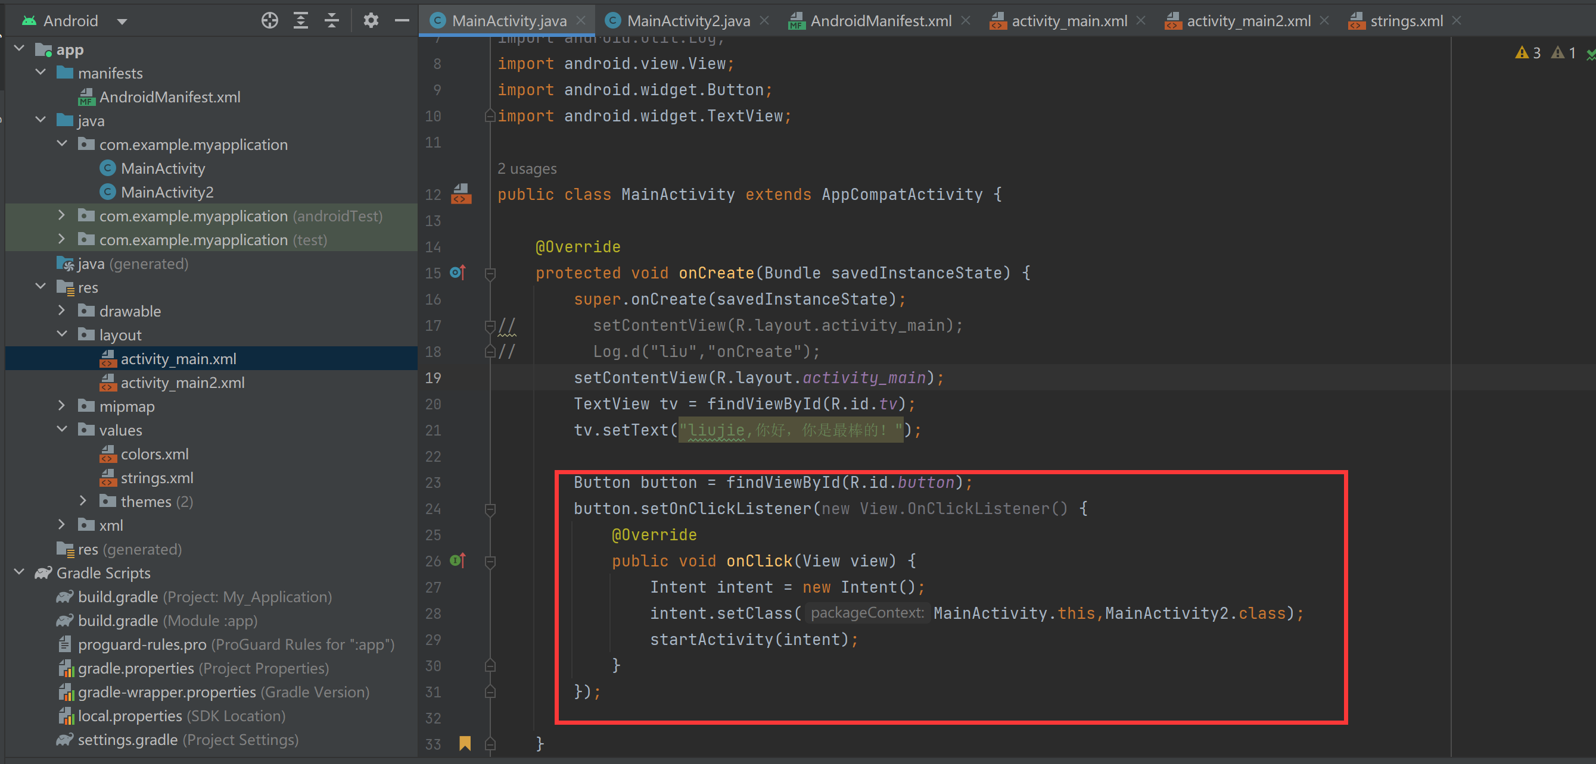Screen dimensions: 1596x764
Task: Fold the commented block at line 17
Action: click(x=490, y=325)
